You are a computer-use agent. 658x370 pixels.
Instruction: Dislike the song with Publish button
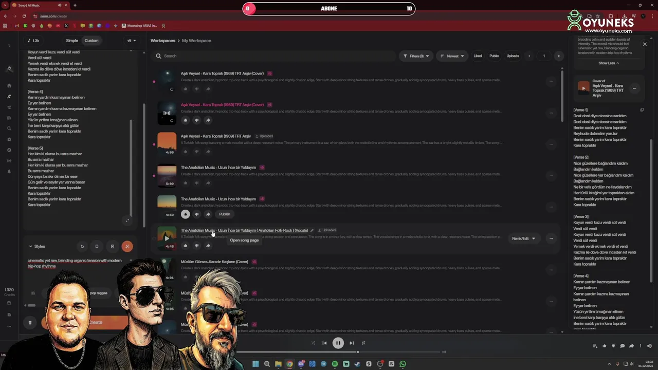[x=196, y=214]
